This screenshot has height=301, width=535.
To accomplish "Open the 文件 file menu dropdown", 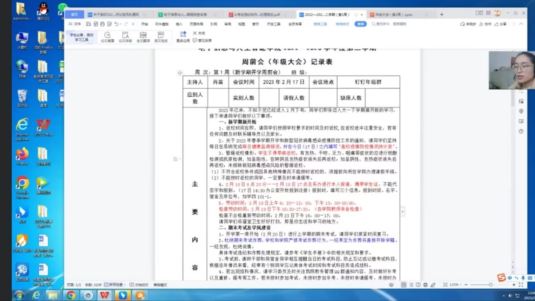I will pos(75,24).
